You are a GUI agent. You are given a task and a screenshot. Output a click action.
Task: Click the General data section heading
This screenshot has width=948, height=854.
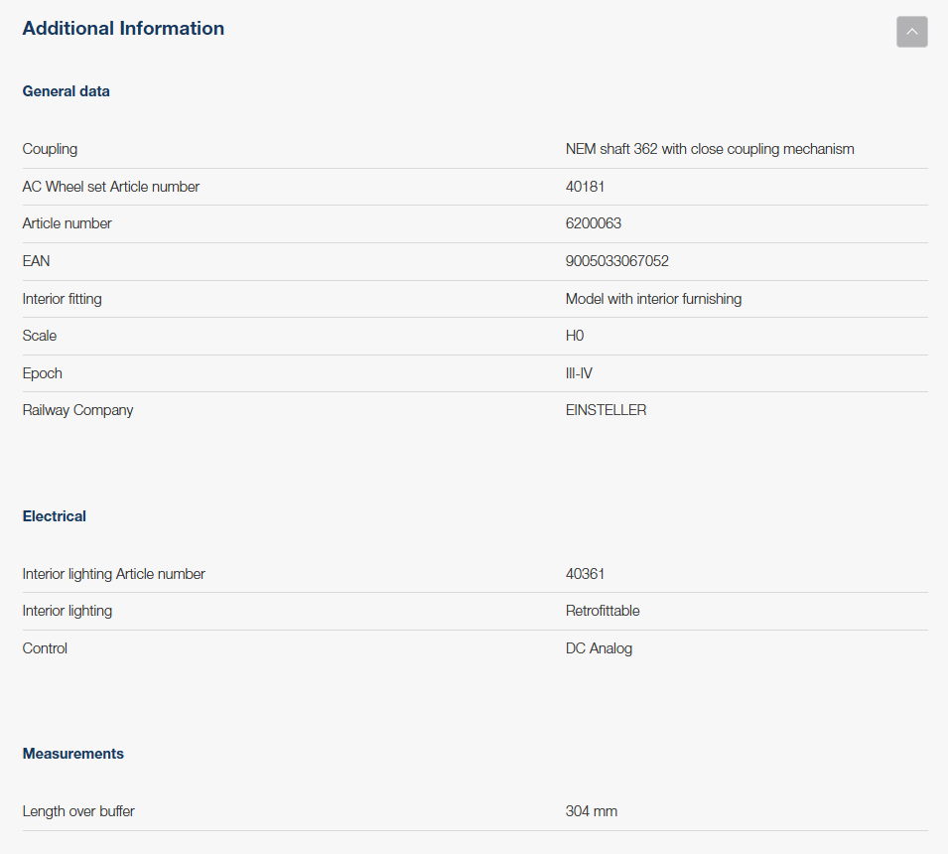click(x=67, y=91)
